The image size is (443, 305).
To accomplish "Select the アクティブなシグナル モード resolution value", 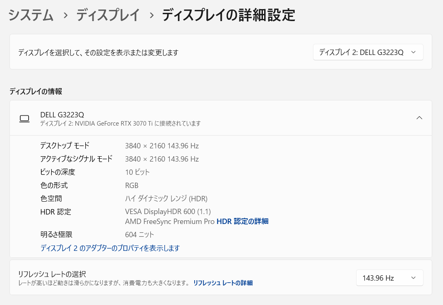I will point(162,159).
